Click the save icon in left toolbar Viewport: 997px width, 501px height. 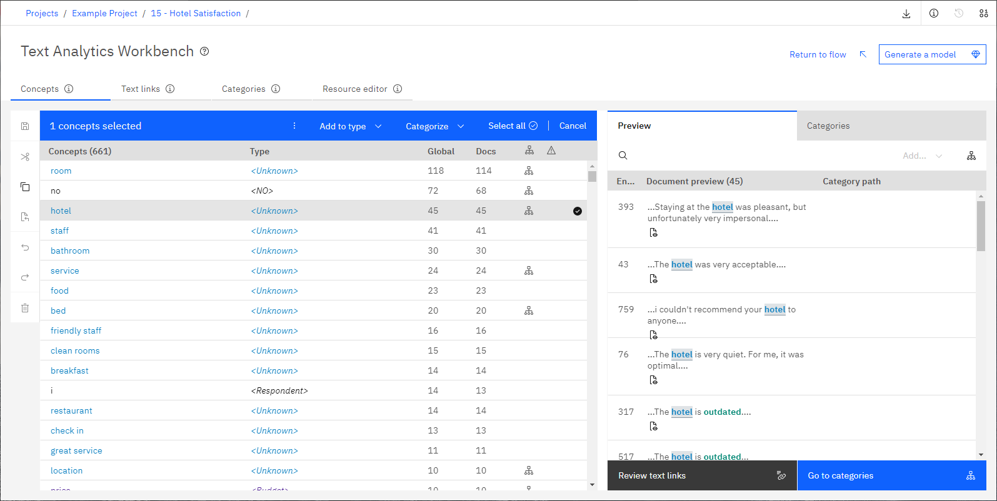pyautogui.click(x=25, y=126)
